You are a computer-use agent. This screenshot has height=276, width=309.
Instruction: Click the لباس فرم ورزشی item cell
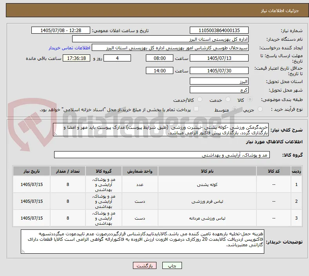(x=207, y=202)
